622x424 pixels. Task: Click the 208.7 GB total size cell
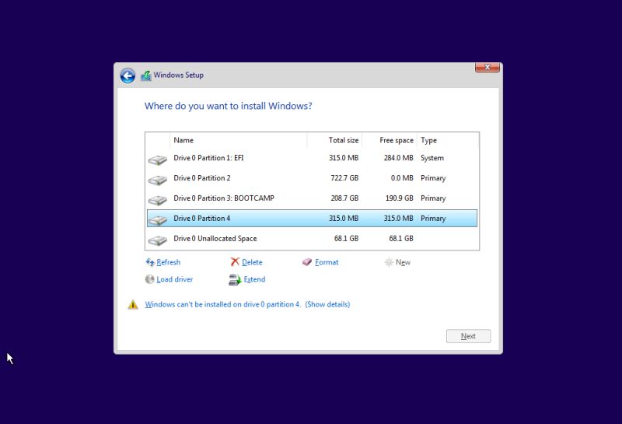click(x=344, y=198)
